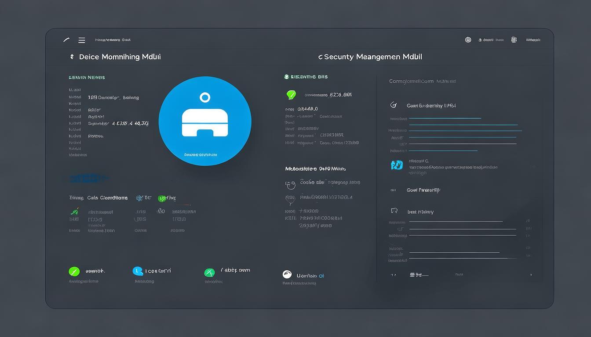Click the blue chat bubble icon at bottom
The width and height of the screenshot is (591, 337).
coord(138,271)
